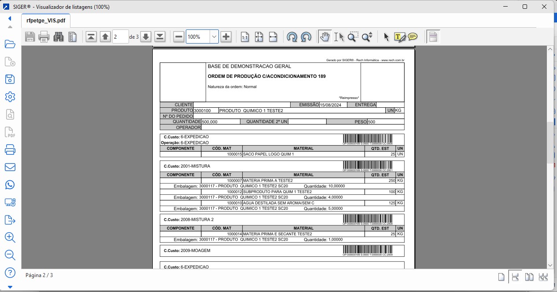Email the document using the sidebar envelope icon

pos(10,167)
